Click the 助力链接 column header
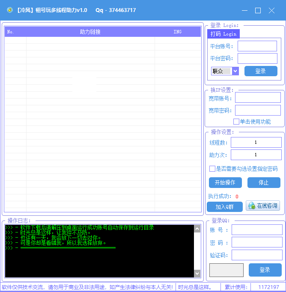The height and width of the screenshot is (292, 286). 90,32
